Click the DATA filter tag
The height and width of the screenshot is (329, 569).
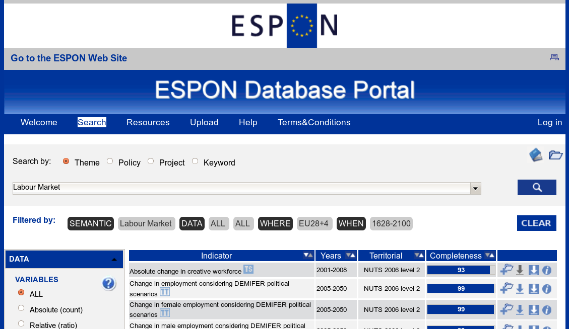(x=192, y=223)
